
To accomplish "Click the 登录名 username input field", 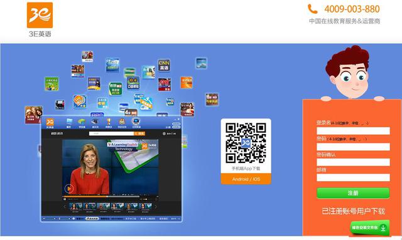I will coord(353,131).
